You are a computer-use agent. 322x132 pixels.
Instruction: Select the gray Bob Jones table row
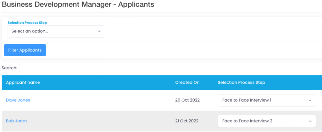coord(162,121)
